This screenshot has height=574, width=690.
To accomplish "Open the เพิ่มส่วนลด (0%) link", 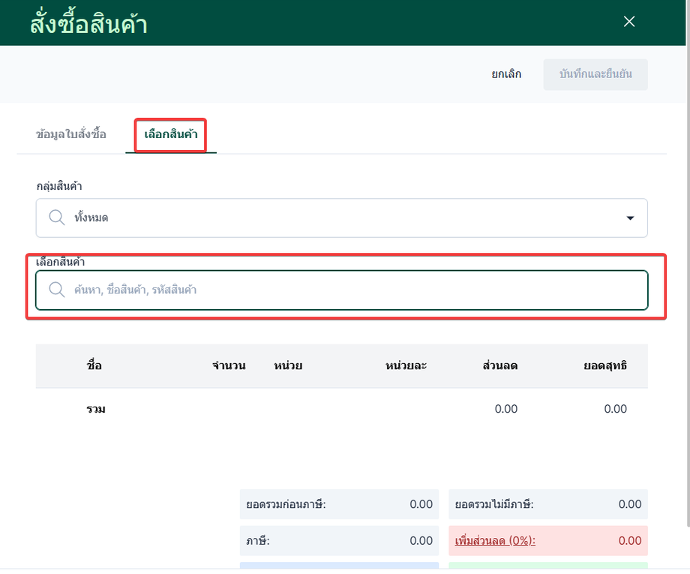I will 495,540.
